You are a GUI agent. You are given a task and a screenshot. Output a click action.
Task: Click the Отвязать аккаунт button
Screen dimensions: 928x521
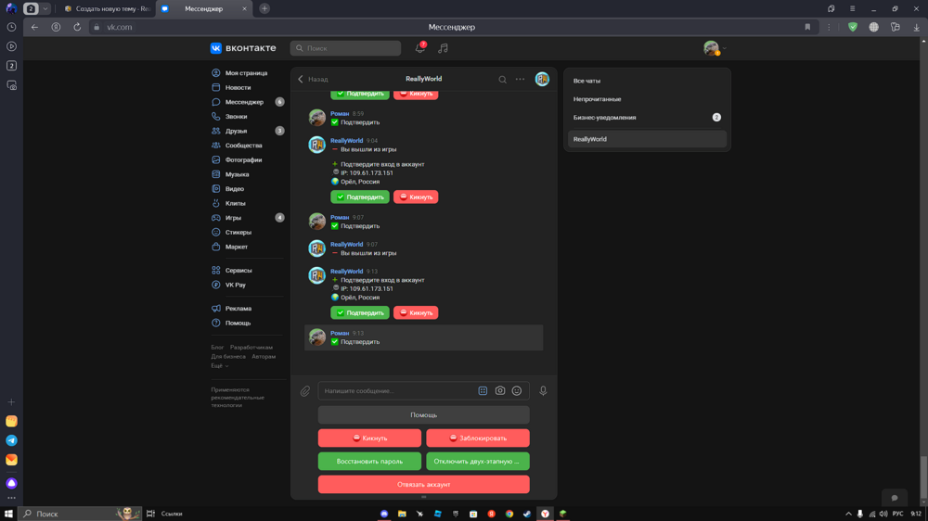tap(424, 484)
